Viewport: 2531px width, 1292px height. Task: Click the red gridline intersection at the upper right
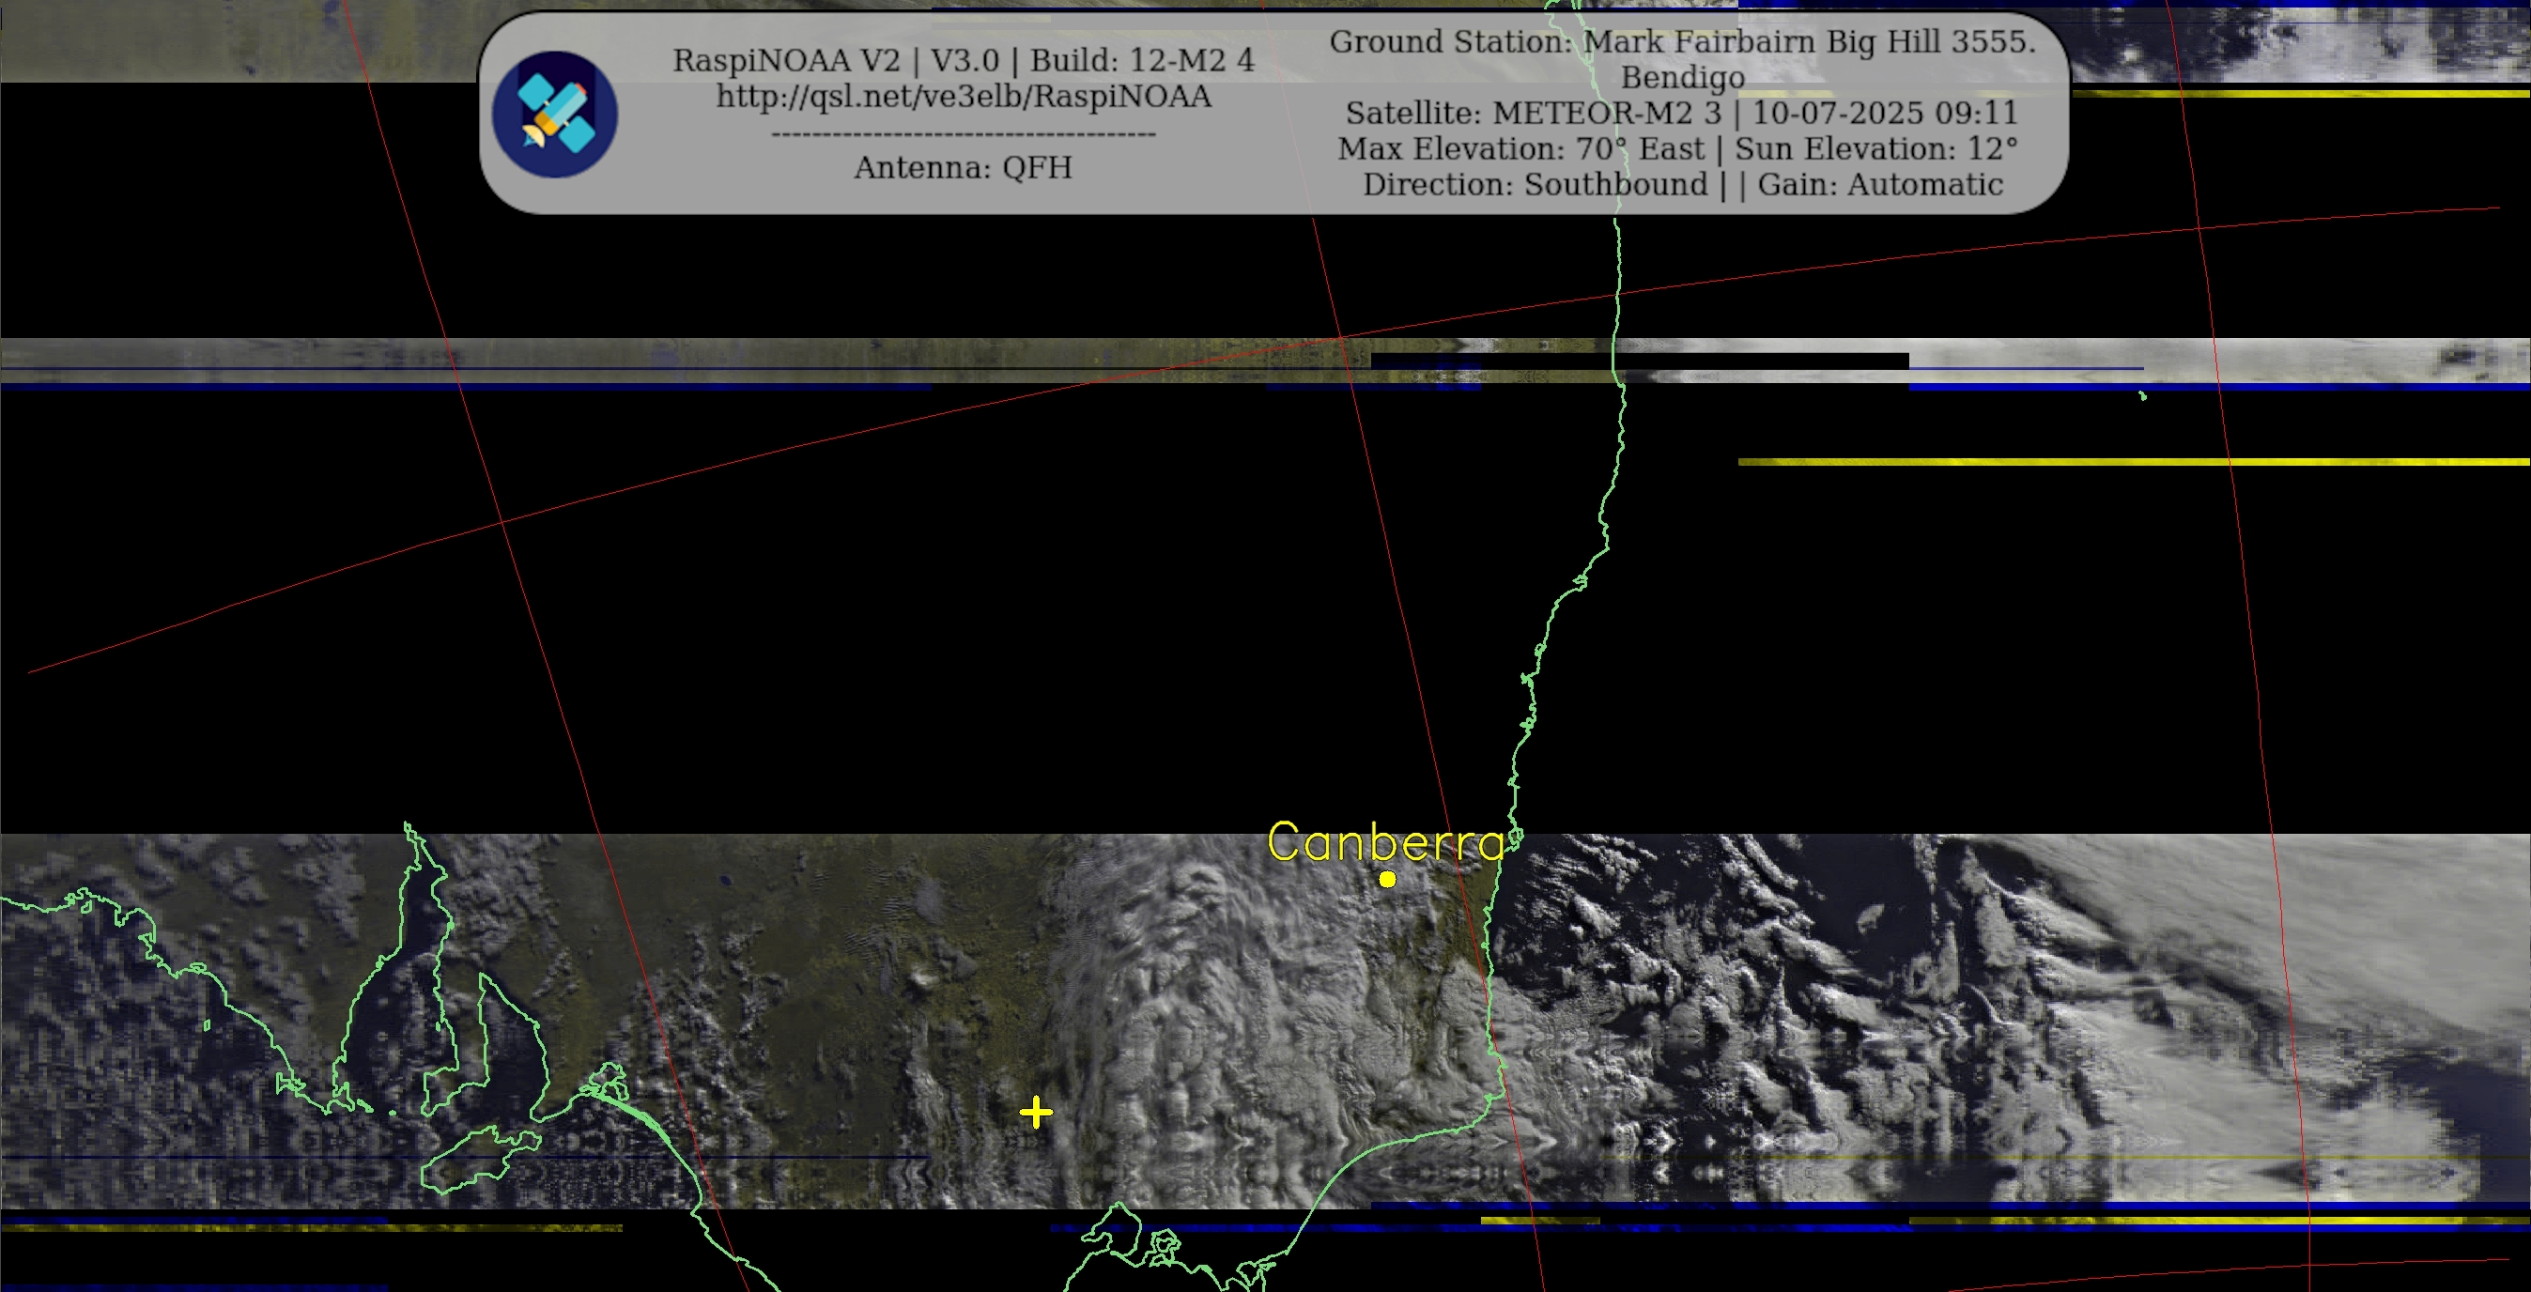(x=2199, y=228)
